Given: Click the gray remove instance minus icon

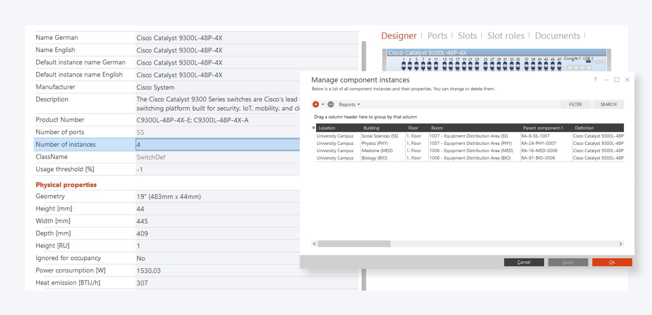Looking at the screenshot, I should (331, 104).
